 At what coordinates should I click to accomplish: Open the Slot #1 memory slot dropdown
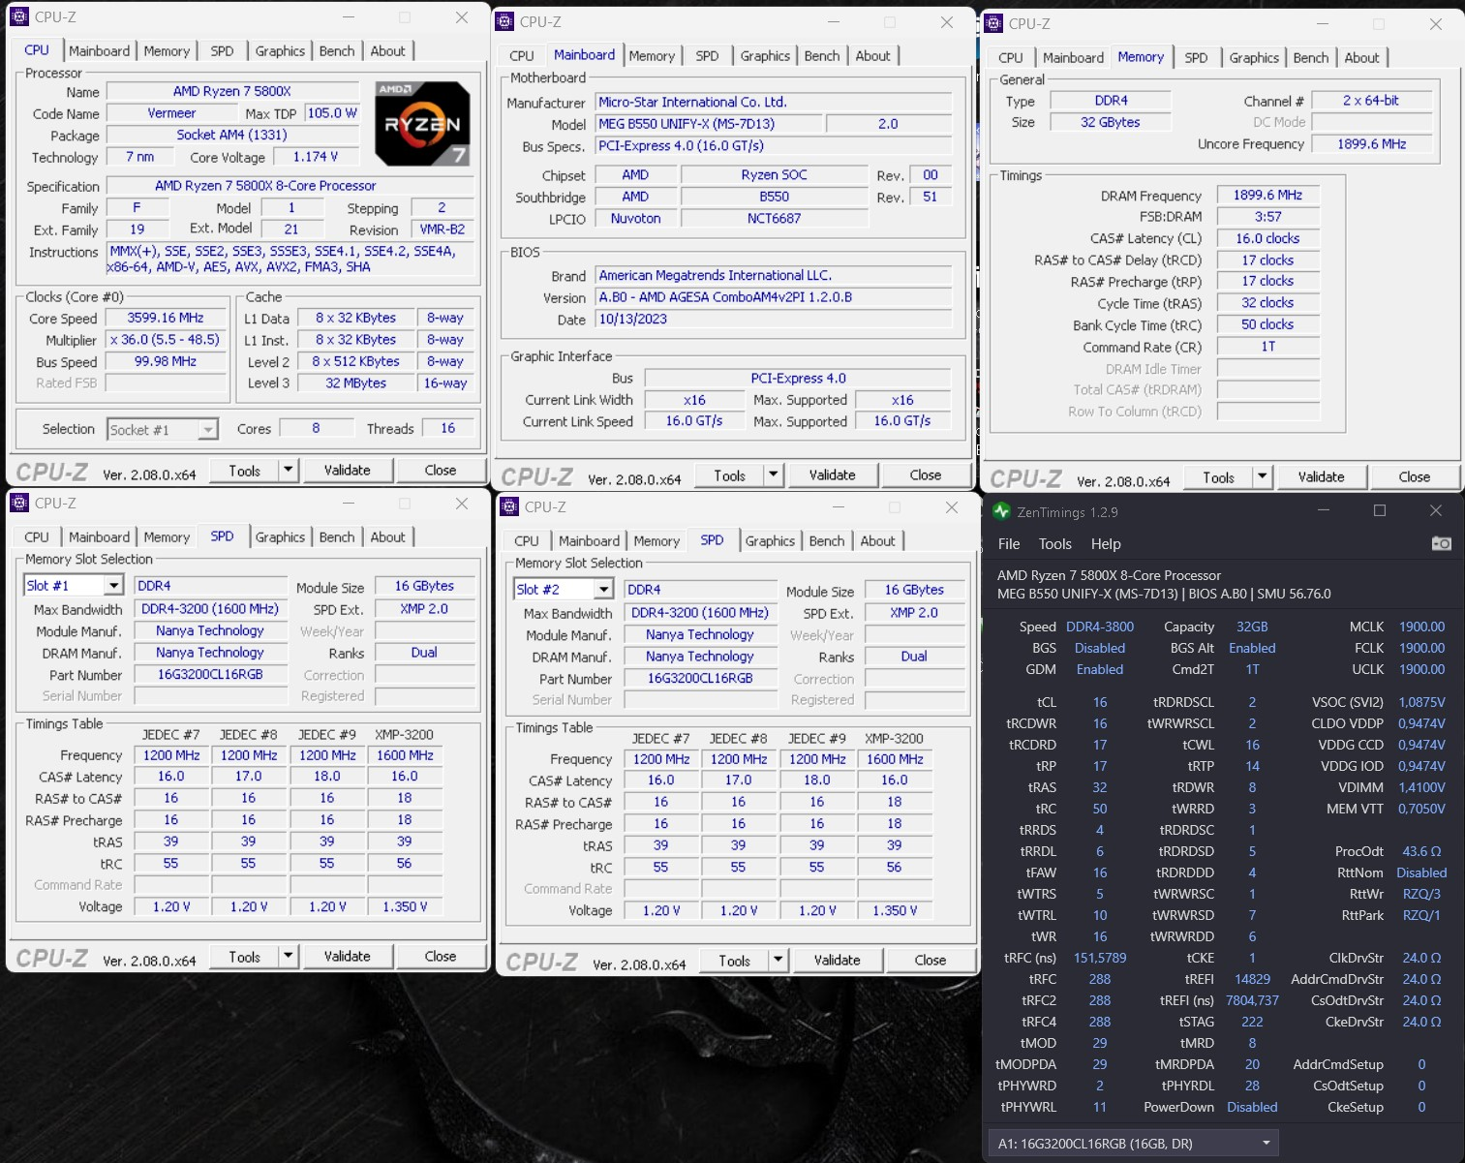(113, 585)
